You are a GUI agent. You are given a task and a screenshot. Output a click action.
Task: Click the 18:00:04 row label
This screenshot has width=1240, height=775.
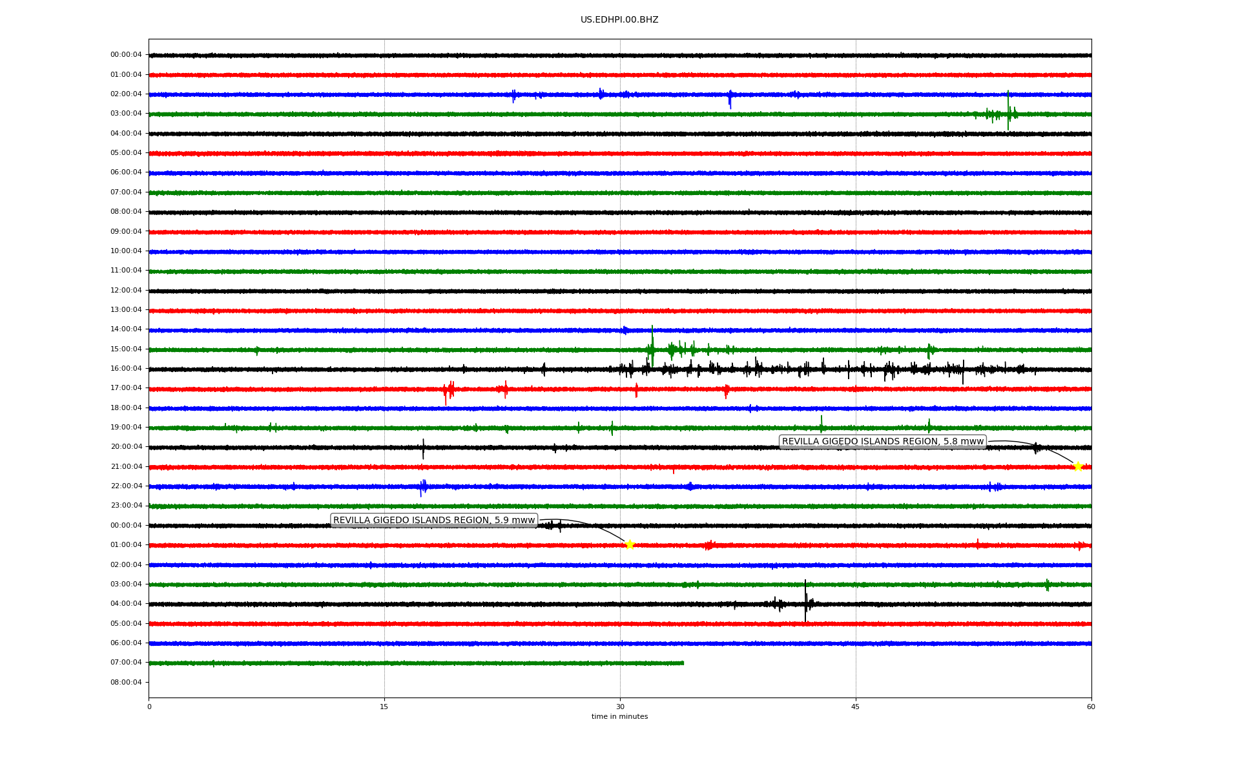pyautogui.click(x=126, y=408)
